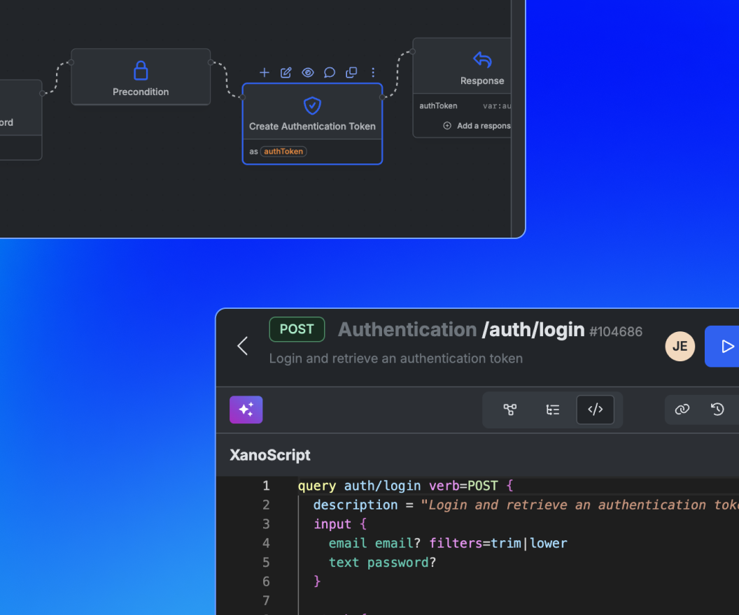Open the version history clock icon
Screen dimensions: 739x615
717,410
